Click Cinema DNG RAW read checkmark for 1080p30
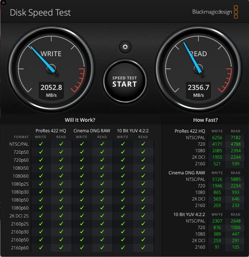This screenshot has width=249, height=257. coord(102,192)
